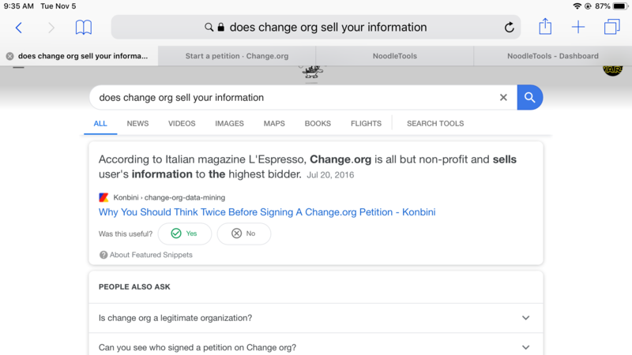Image resolution: width=632 pixels, height=355 pixels.
Task: Tap the Safari back arrow
Action: 19,28
